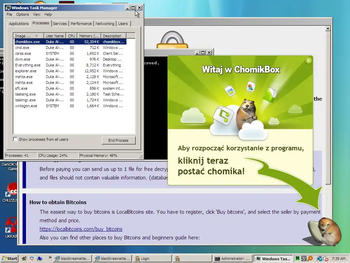Switch to the Performance tab
The width and height of the screenshot is (350, 263).
coord(81,24)
